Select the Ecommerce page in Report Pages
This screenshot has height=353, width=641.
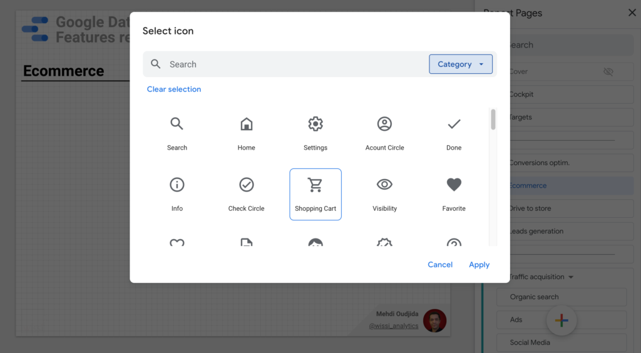tap(572, 185)
